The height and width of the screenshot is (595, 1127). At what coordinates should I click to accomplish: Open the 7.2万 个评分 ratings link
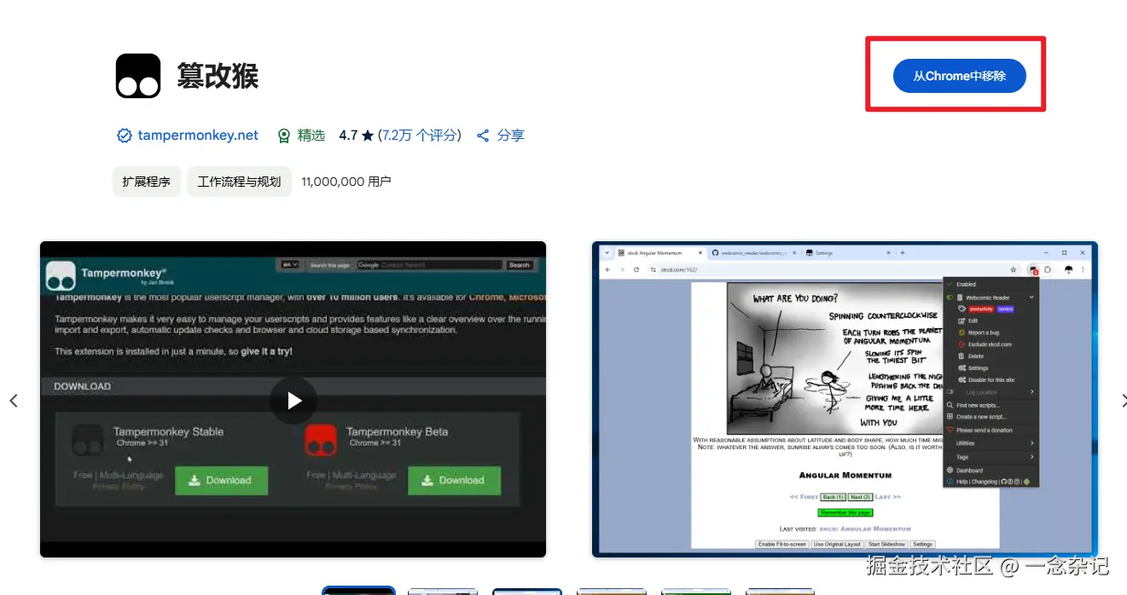click(x=419, y=136)
